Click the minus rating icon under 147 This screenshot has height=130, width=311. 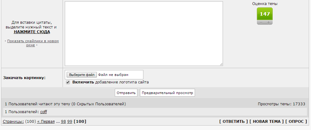coord(261,22)
